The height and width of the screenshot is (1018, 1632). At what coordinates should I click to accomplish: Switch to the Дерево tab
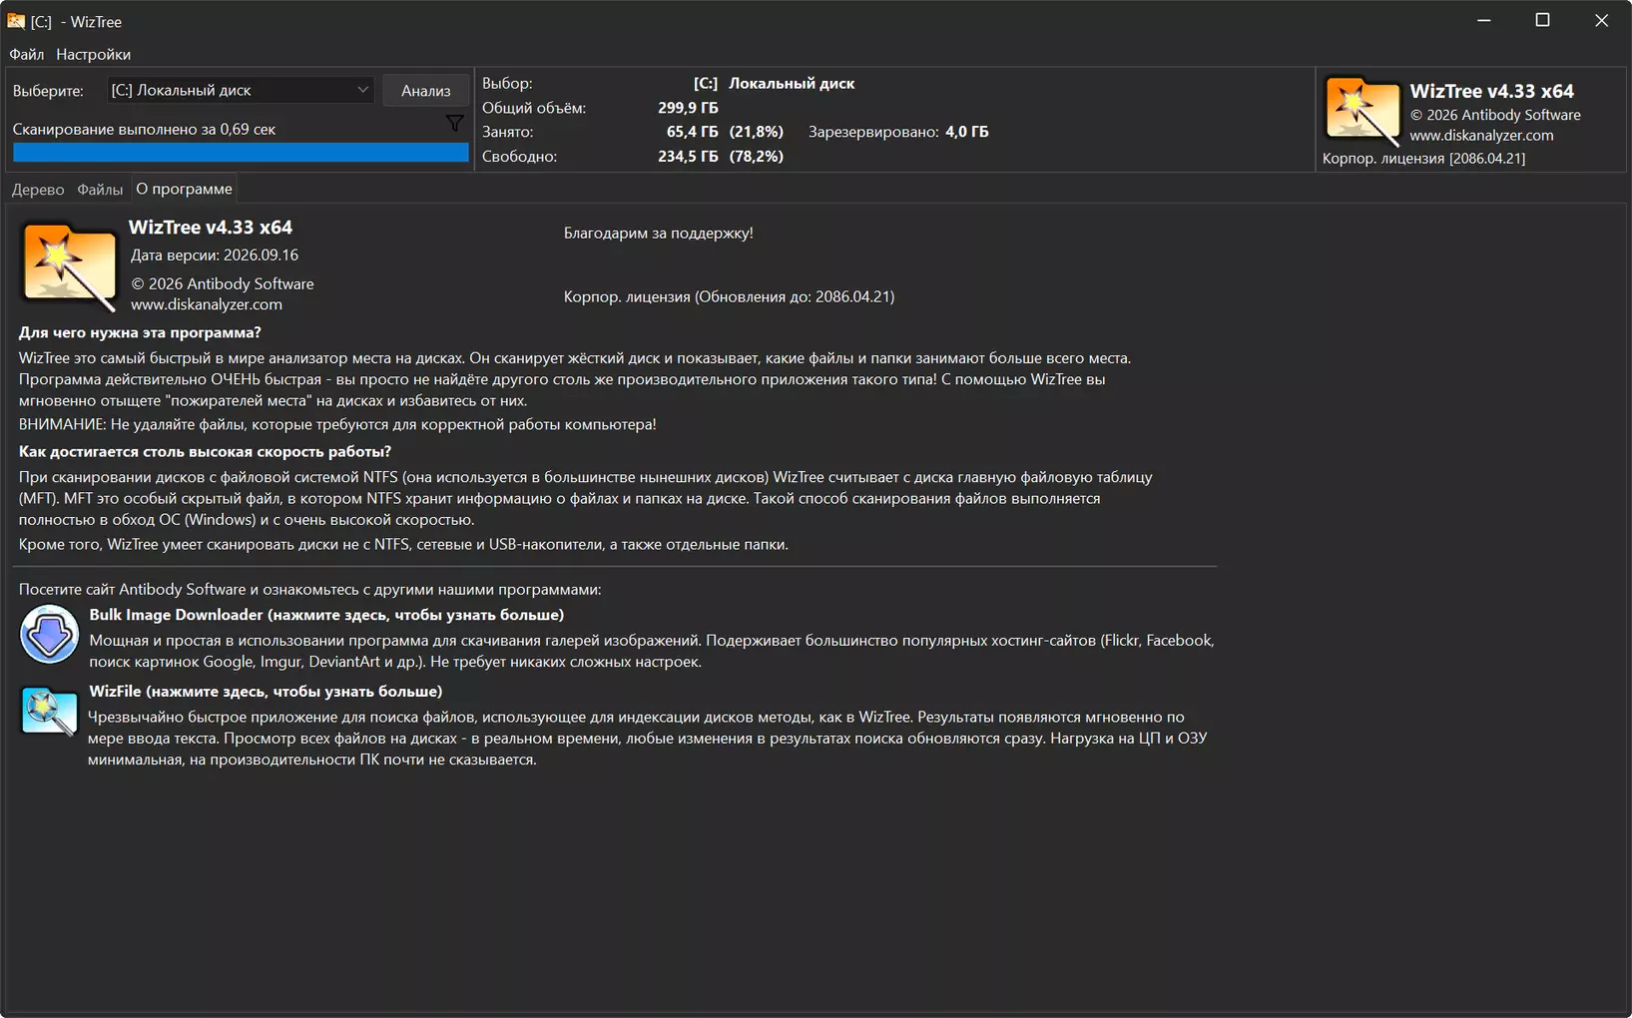pos(38,189)
